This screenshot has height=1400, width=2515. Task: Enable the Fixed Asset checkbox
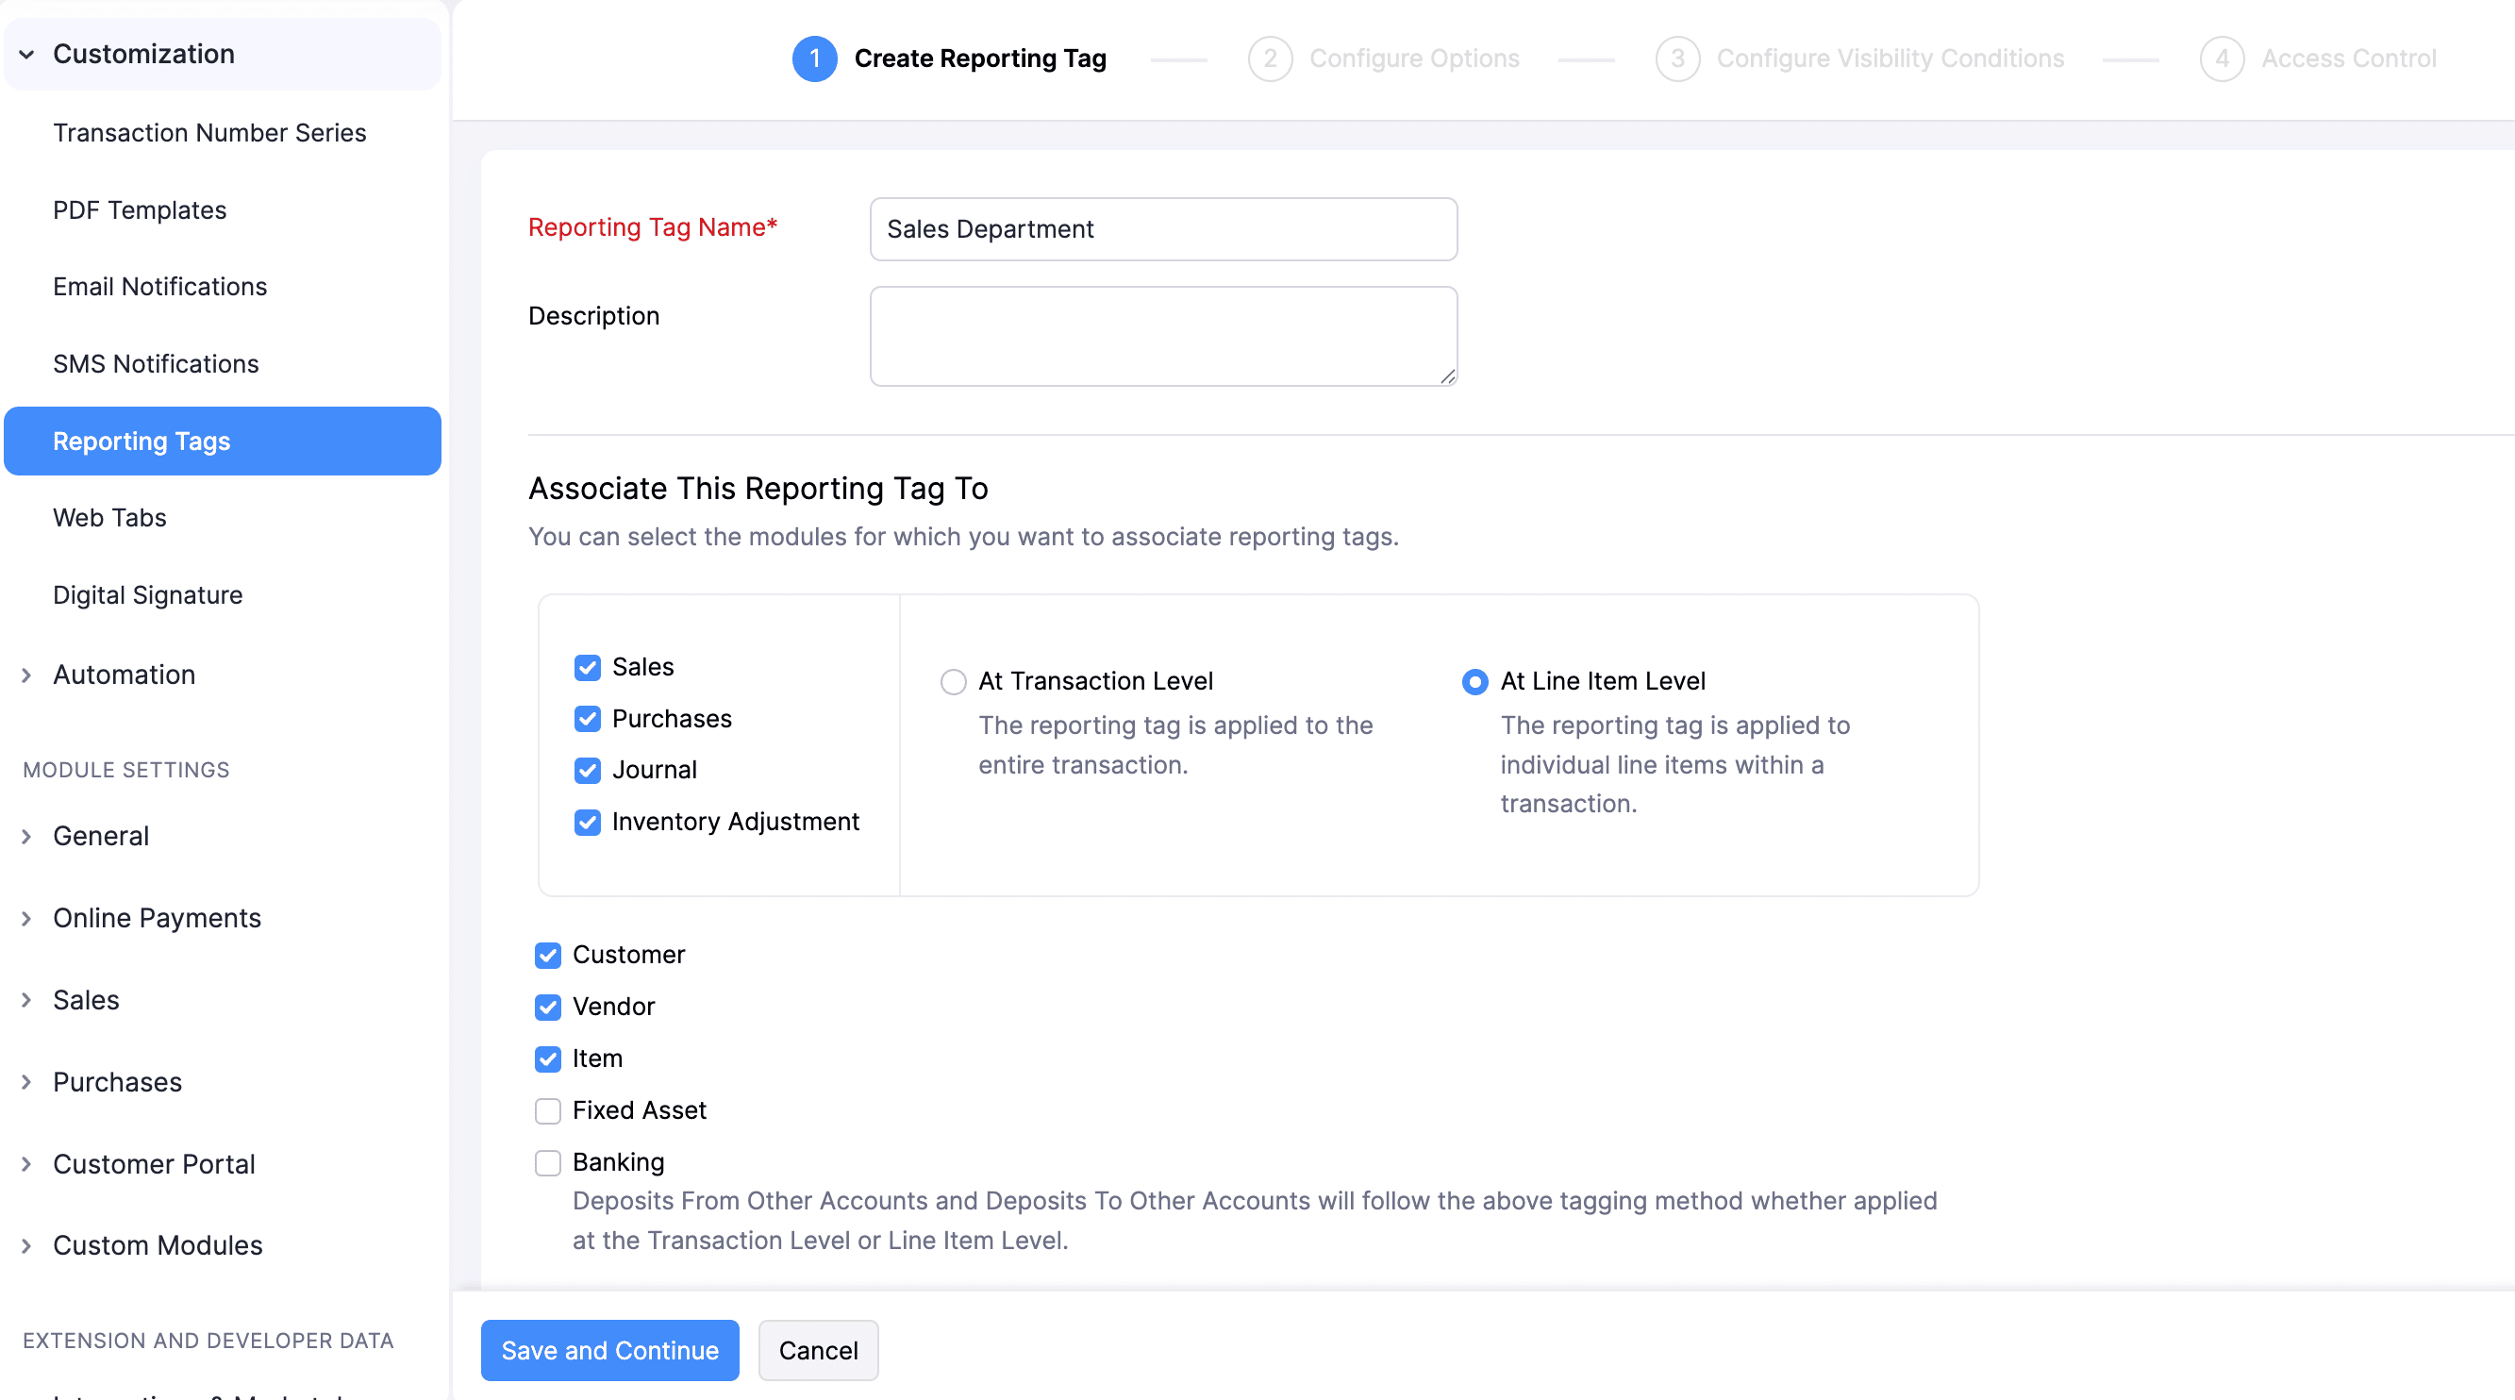[x=548, y=1110]
